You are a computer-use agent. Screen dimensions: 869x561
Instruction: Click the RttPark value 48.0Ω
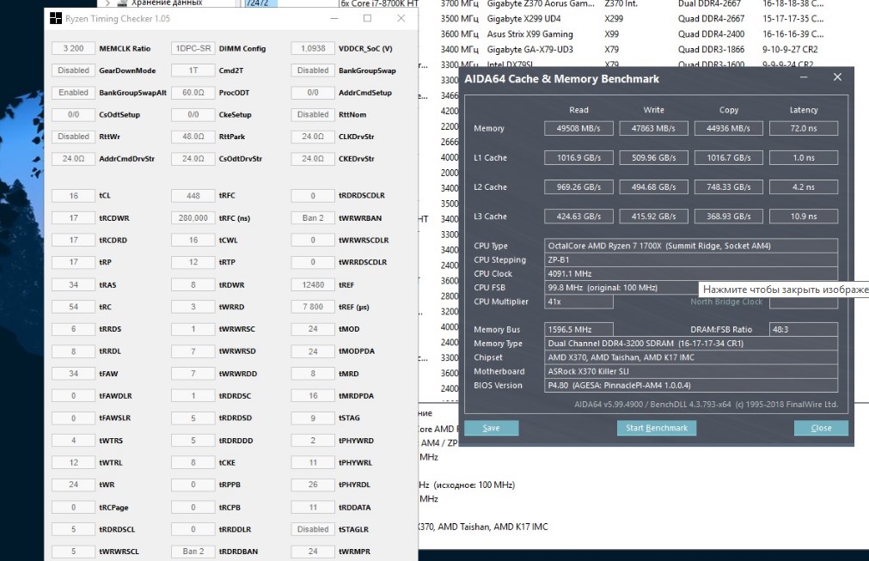click(x=193, y=137)
